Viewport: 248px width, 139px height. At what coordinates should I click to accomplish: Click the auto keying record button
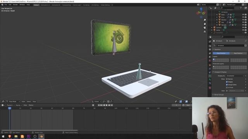pyautogui.click(x=93, y=105)
